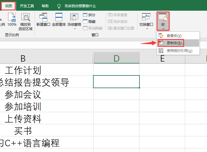The width and height of the screenshot is (207, 152).
Task: Select 录制宏(R) menu item
Action: point(178,43)
